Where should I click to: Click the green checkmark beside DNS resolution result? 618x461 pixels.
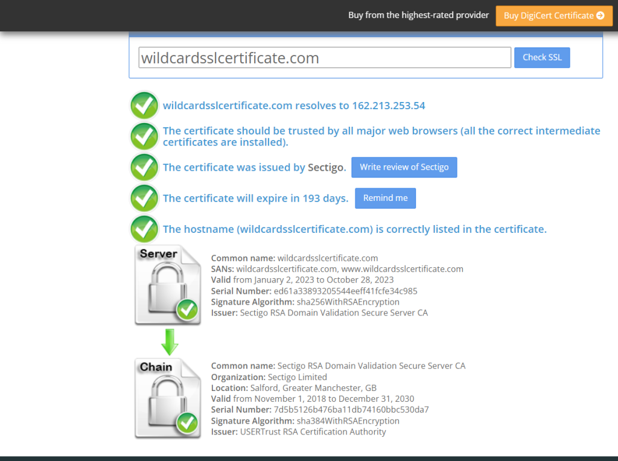[144, 105]
